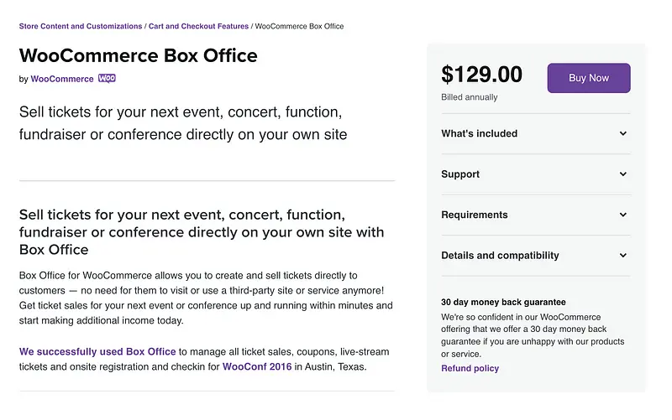Screen dimensions: 672x420
Task: Click the What's included label
Action: pos(479,133)
